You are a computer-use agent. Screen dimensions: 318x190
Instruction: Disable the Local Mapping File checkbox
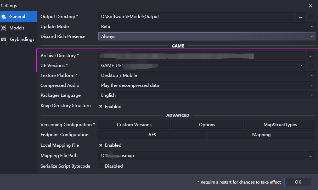(101, 145)
